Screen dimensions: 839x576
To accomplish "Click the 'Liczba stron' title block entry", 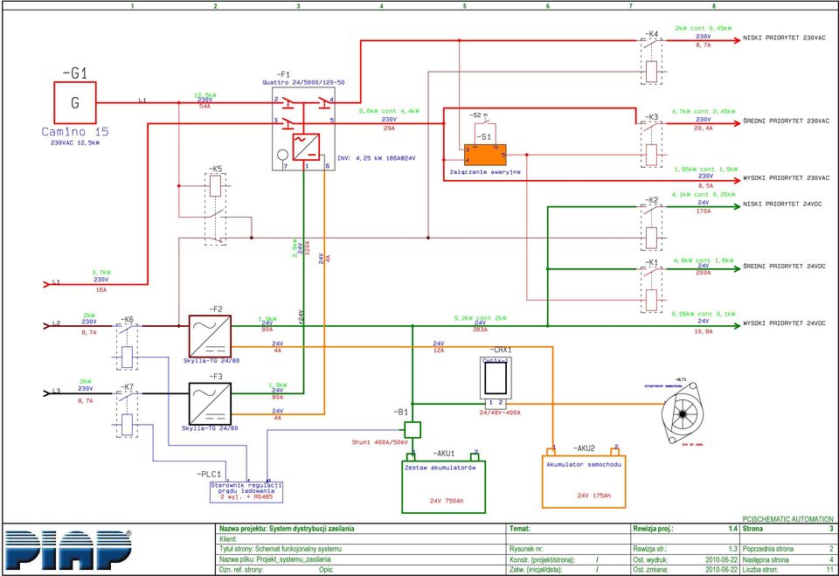I will 788,570.
